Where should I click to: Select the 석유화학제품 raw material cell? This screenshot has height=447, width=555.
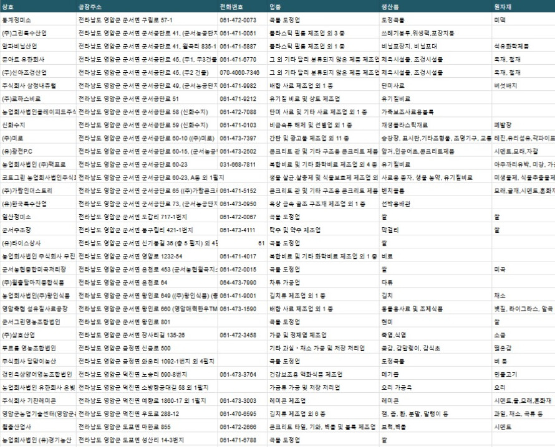tap(523, 46)
